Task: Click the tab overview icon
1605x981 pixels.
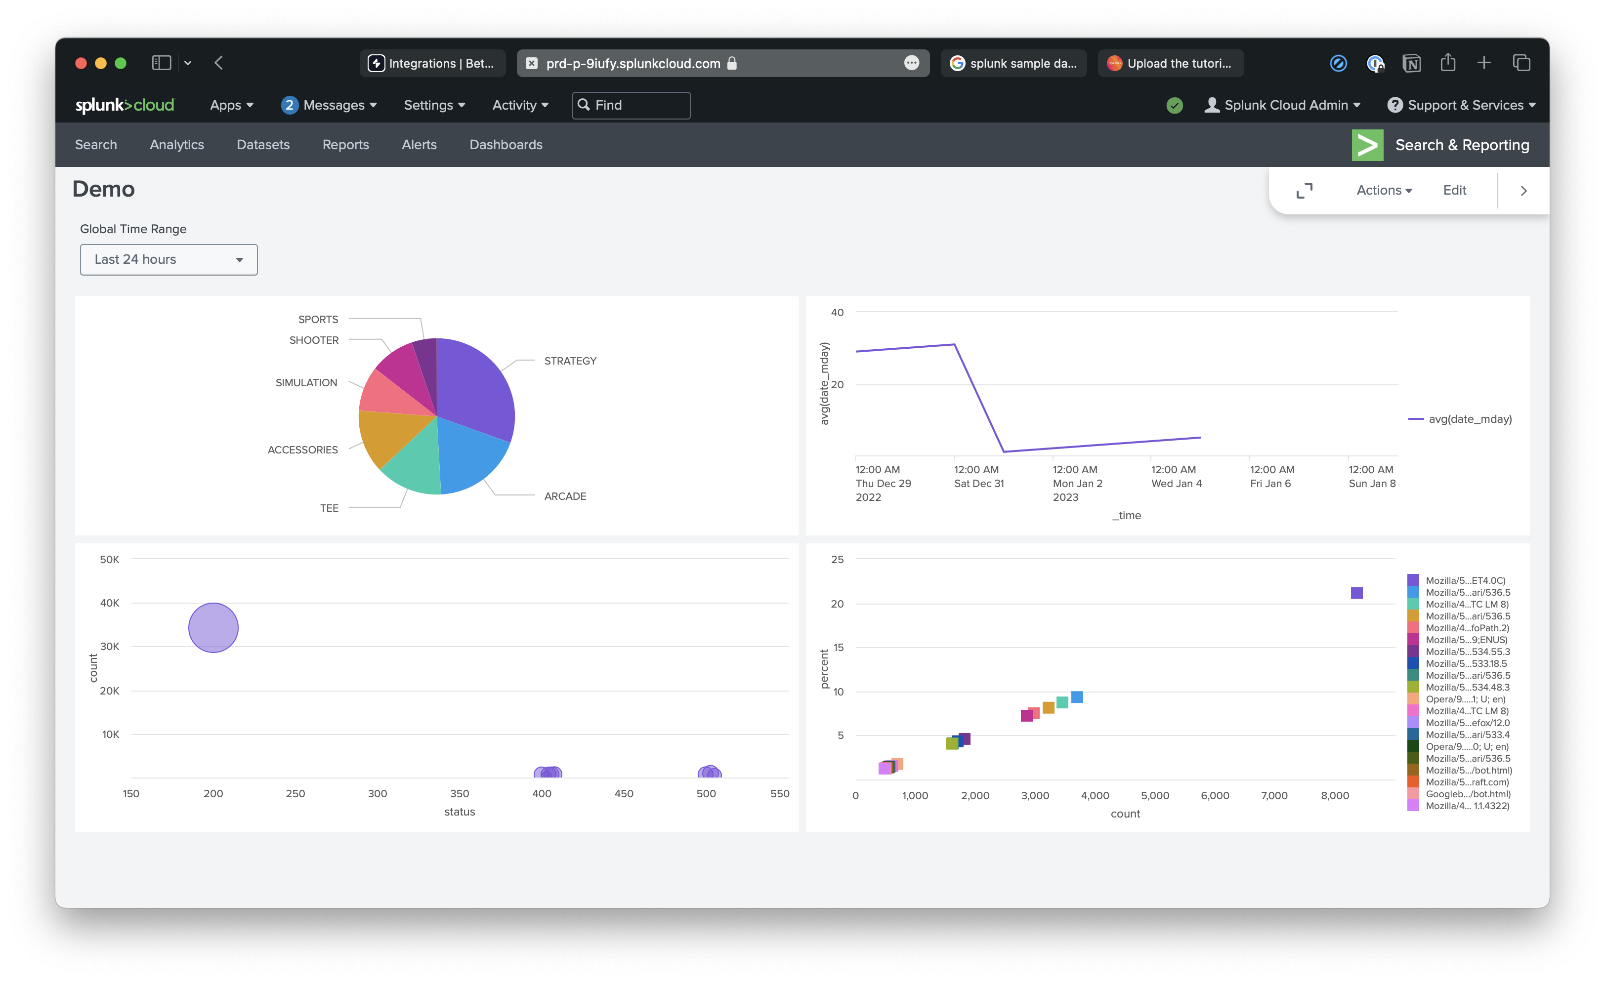Action: [x=1521, y=63]
